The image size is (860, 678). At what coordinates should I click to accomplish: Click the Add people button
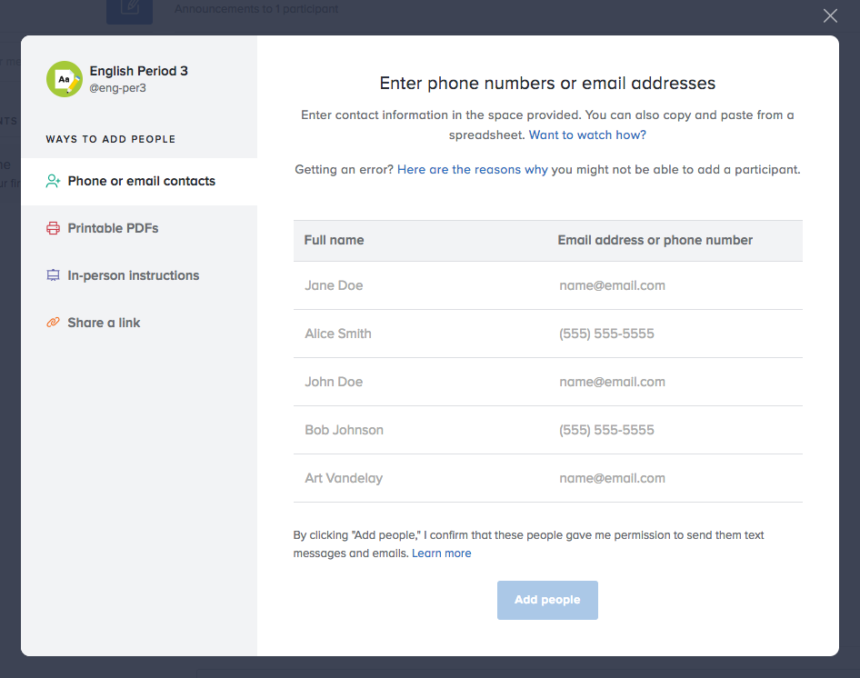[x=547, y=600]
